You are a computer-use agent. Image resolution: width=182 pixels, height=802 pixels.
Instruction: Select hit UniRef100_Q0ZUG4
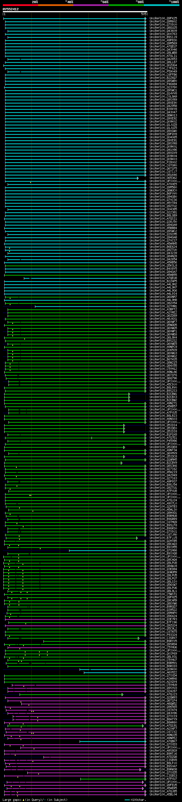click(163, 65)
